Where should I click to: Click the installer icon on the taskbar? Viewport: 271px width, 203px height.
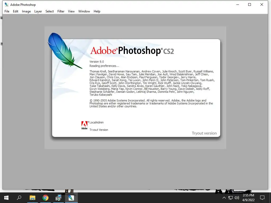(x=58, y=198)
